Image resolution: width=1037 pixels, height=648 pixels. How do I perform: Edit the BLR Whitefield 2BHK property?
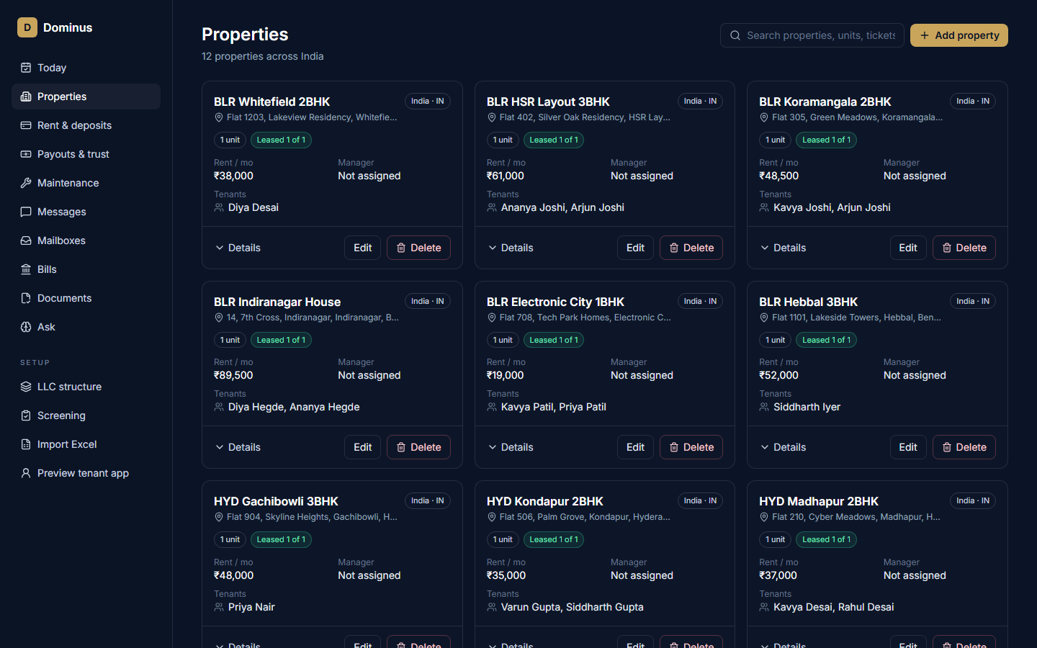click(x=362, y=248)
